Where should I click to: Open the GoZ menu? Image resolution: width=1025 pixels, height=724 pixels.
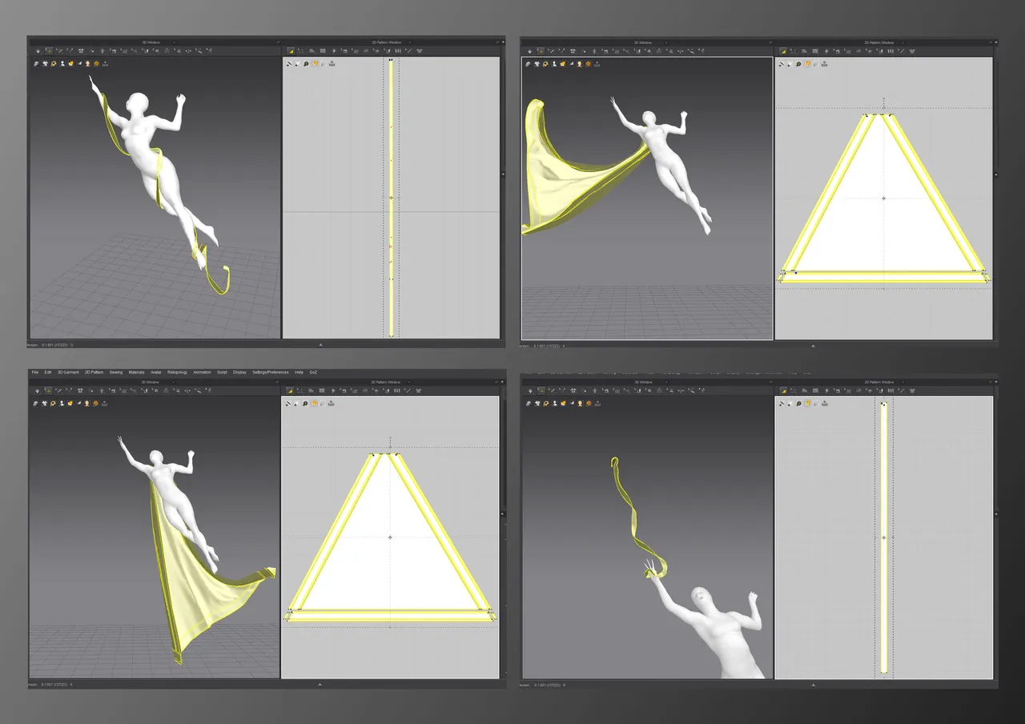tap(313, 372)
